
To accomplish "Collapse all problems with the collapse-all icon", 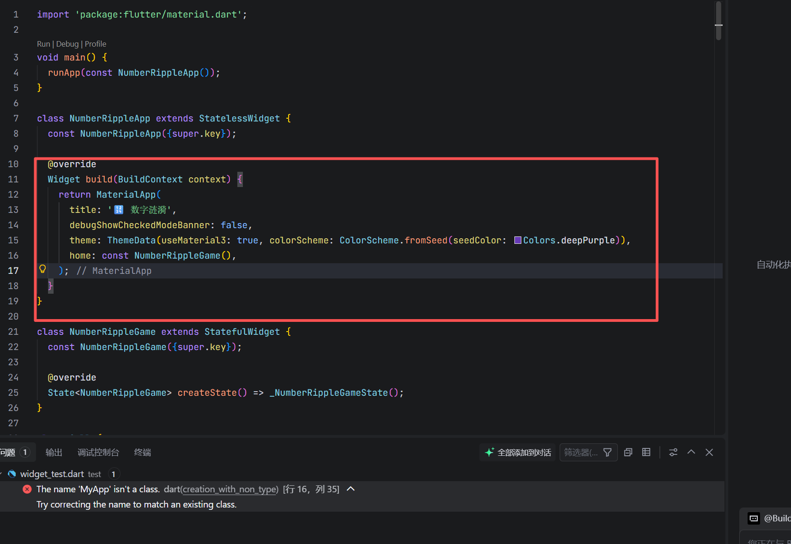I will click(628, 453).
